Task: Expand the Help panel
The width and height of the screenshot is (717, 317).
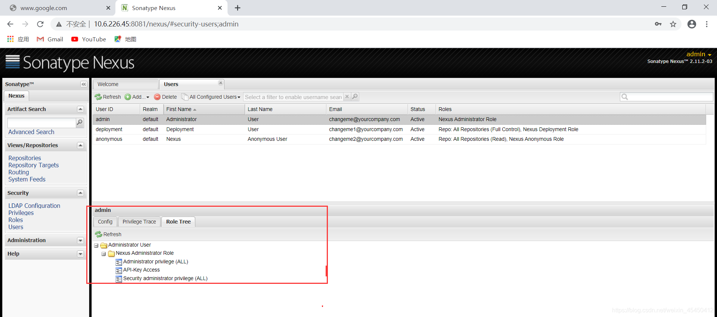Action: (x=80, y=254)
